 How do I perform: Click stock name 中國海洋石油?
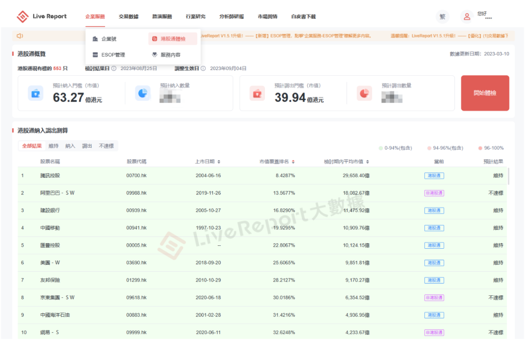click(55, 315)
